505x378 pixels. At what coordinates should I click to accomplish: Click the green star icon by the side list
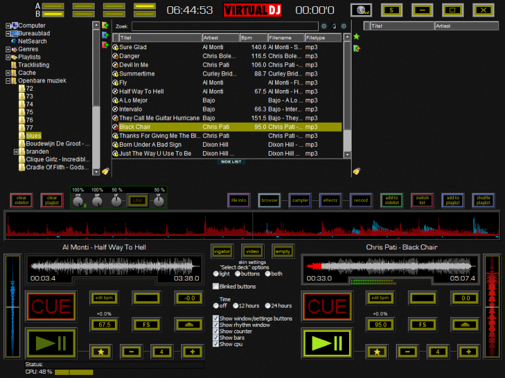357,37
